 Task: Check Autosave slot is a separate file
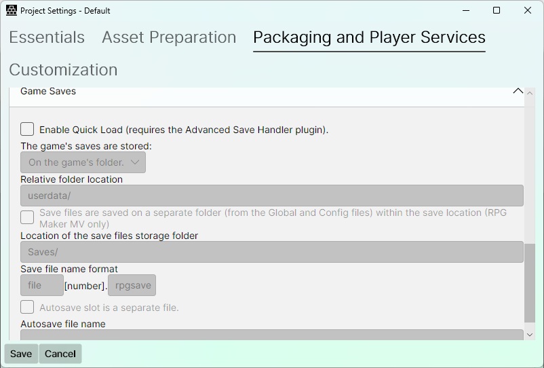(27, 308)
